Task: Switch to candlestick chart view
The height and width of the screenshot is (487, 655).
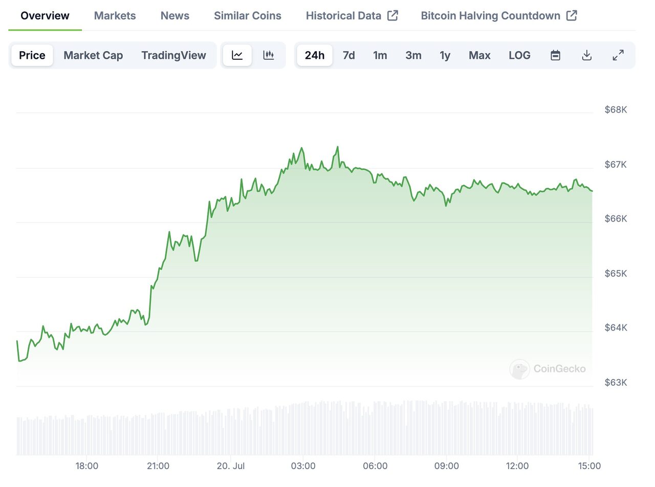Action: 269,55
